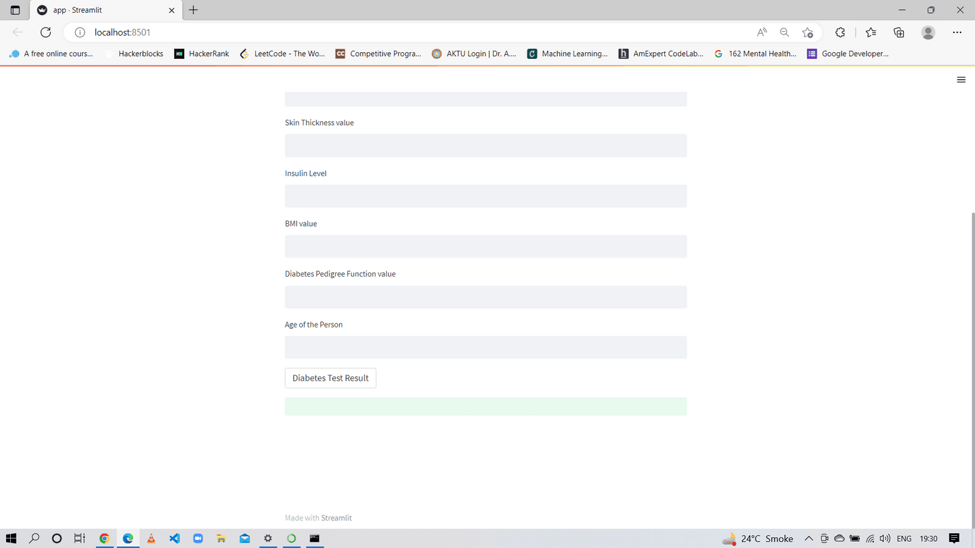Screen dimensions: 975x548
Task: Open the Competitive Progra... bookmark
Action: 378,53
